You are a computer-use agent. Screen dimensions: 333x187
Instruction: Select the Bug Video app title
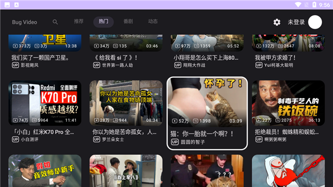(24, 22)
